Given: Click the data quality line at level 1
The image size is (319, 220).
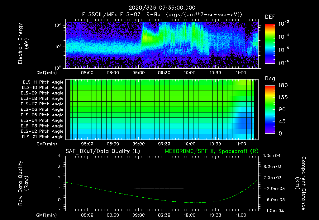Looking at the screenshot, I should click(x=159, y=189).
